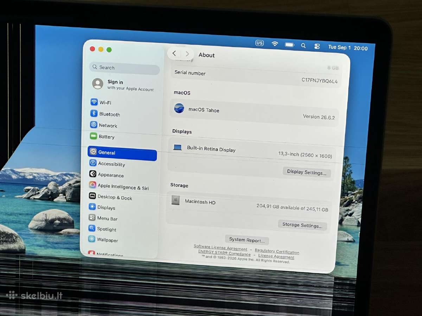This screenshot has height=316, width=422.
Task: Click the macOS Tahoe logo icon
Action: click(x=179, y=108)
